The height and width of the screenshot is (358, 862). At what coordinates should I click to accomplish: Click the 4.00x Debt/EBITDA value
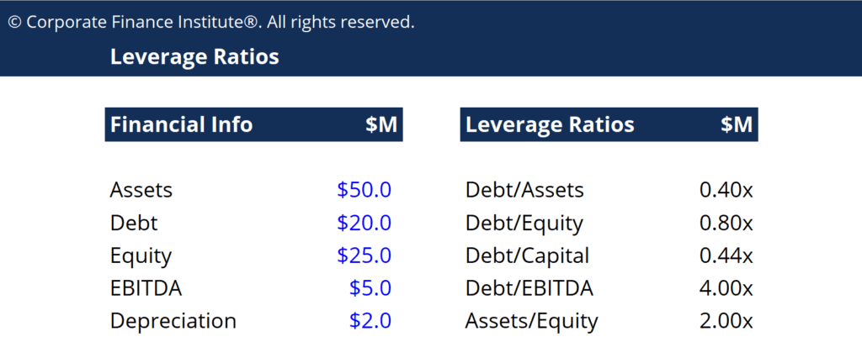726,288
